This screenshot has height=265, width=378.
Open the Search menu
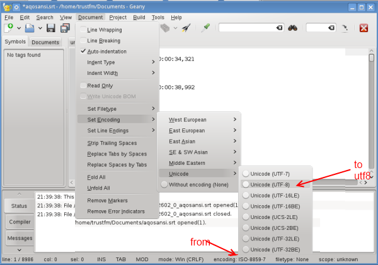click(45, 18)
